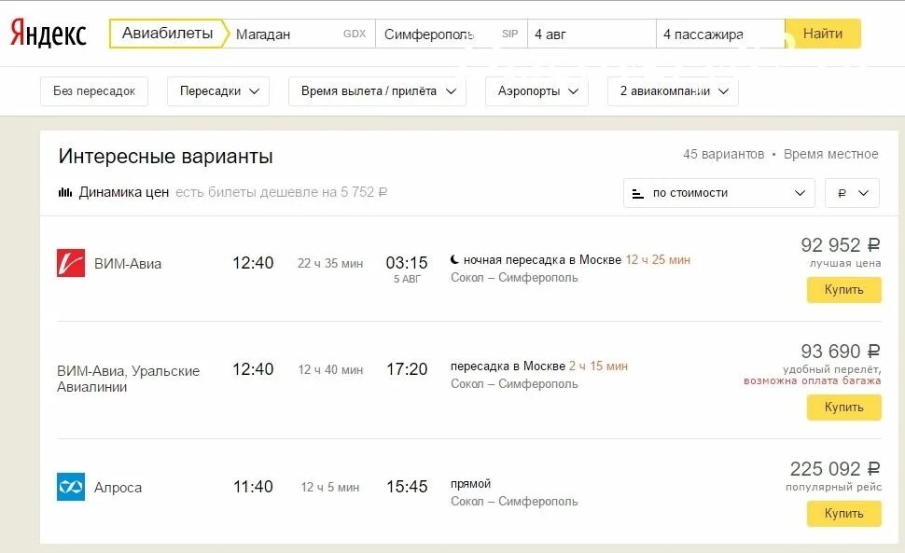Change the ruble currency selector
The width and height of the screenshot is (905, 553).
coord(853,193)
